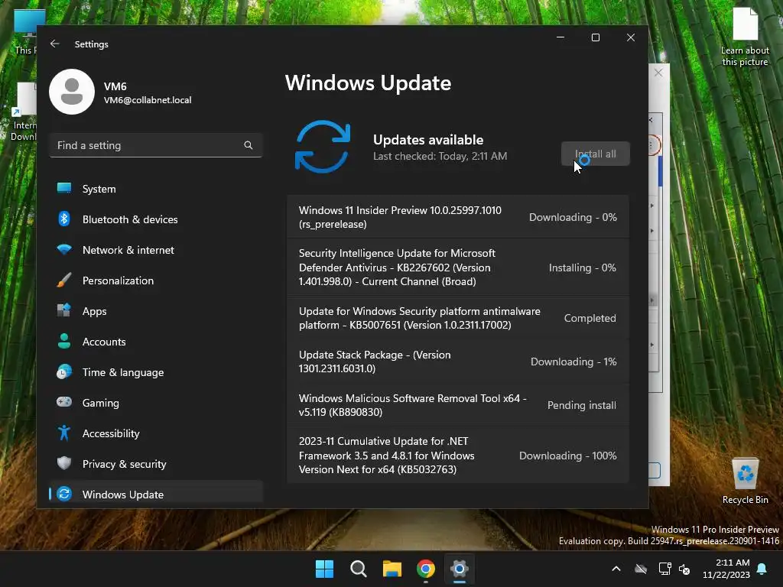Open Privacy & security settings

[x=156, y=464]
